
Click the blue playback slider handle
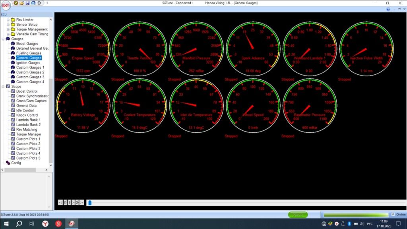(x=90, y=203)
